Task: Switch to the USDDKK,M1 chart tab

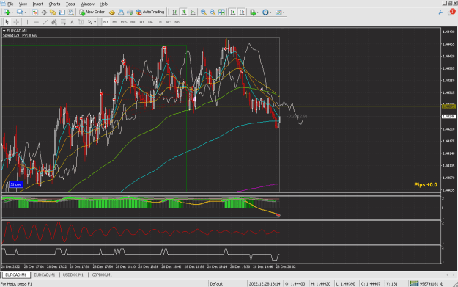Action: [x=73, y=275]
